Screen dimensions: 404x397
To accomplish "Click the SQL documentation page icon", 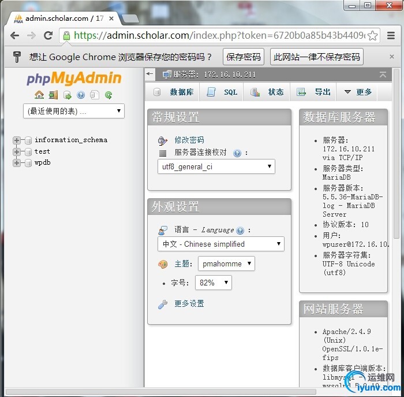I will coord(95,95).
